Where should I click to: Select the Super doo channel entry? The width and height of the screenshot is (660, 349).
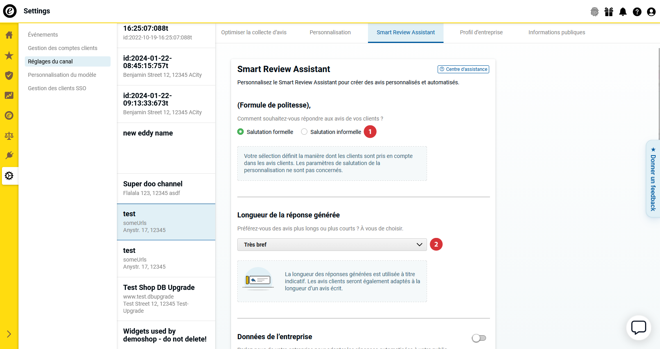click(x=166, y=188)
